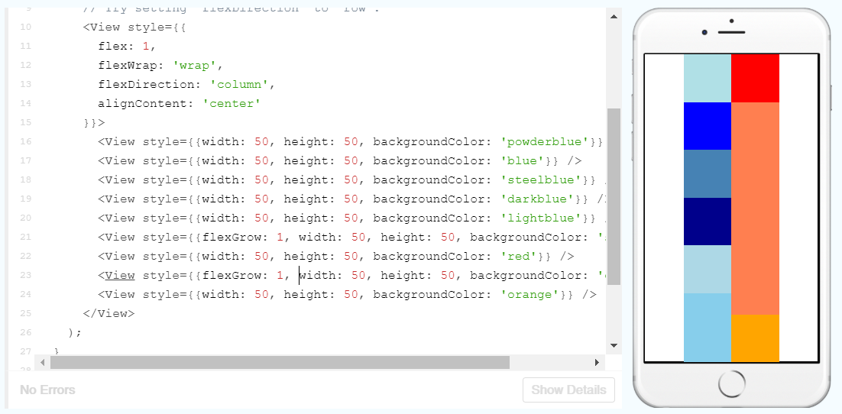842x414 pixels.
Task: Click the vertical scrollbar down arrow
Action: [x=613, y=345]
